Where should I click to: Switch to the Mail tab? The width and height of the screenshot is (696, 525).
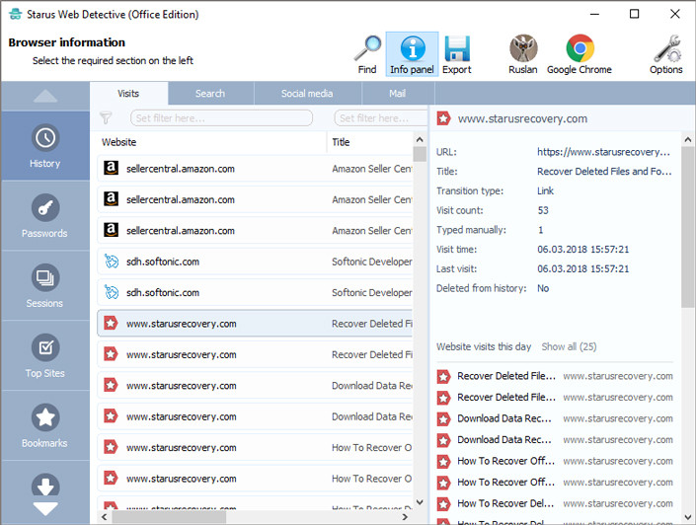pos(397,94)
